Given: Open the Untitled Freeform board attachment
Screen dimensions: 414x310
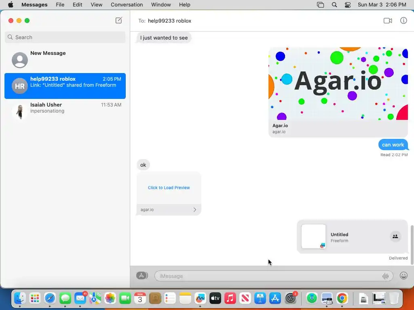Looking at the screenshot, I should click(352, 237).
